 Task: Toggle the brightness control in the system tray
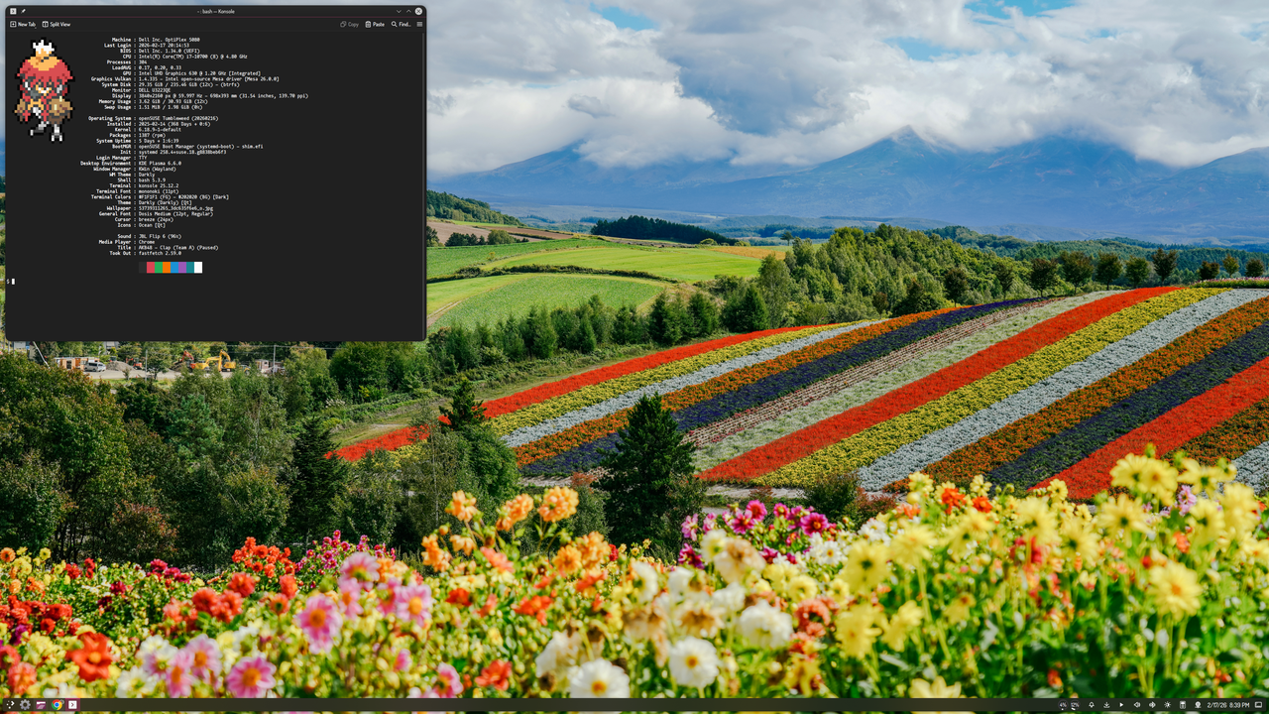[x=1167, y=705]
